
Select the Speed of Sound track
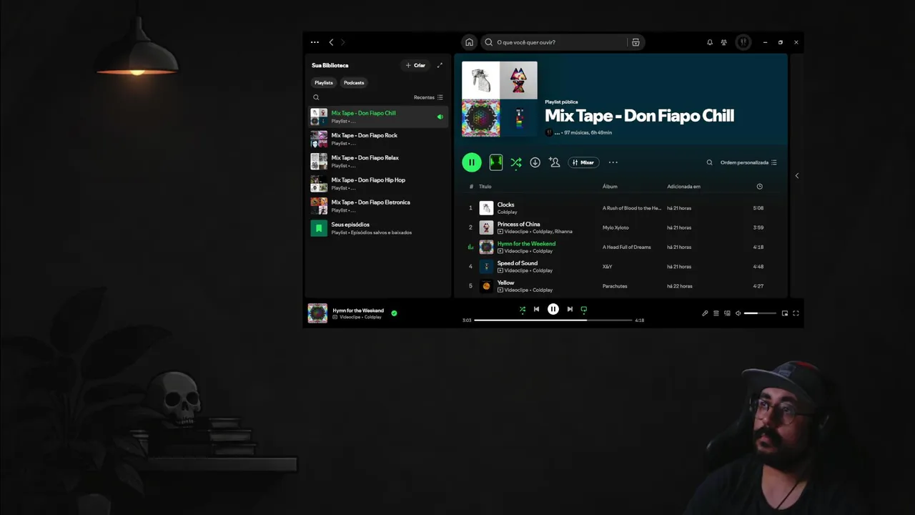click(620, 266)
